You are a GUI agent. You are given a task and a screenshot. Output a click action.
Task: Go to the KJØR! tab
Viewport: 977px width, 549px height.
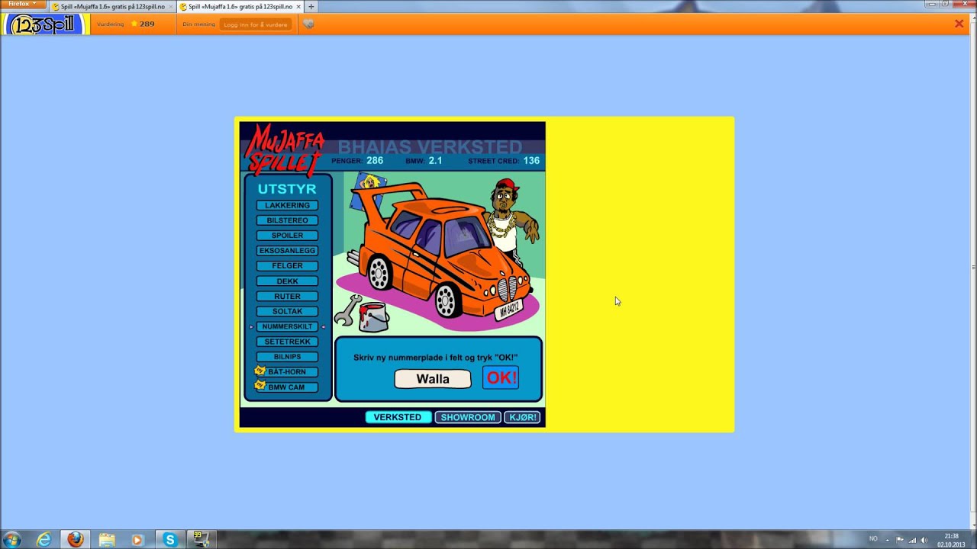[523, 417]
